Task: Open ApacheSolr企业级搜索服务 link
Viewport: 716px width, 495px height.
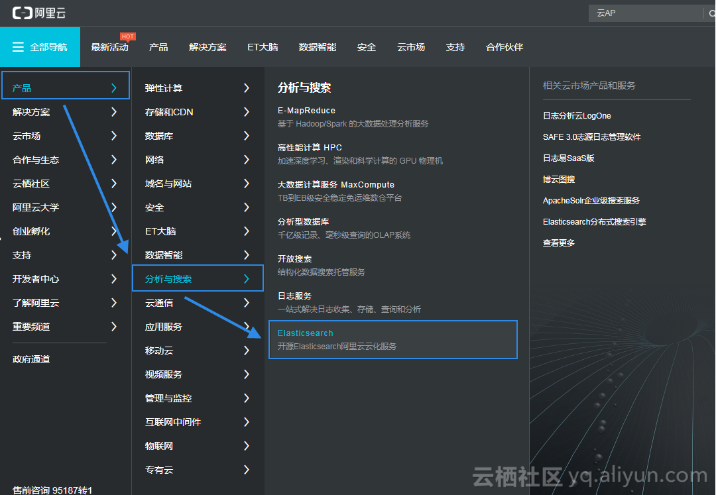Action: (591, 201)
